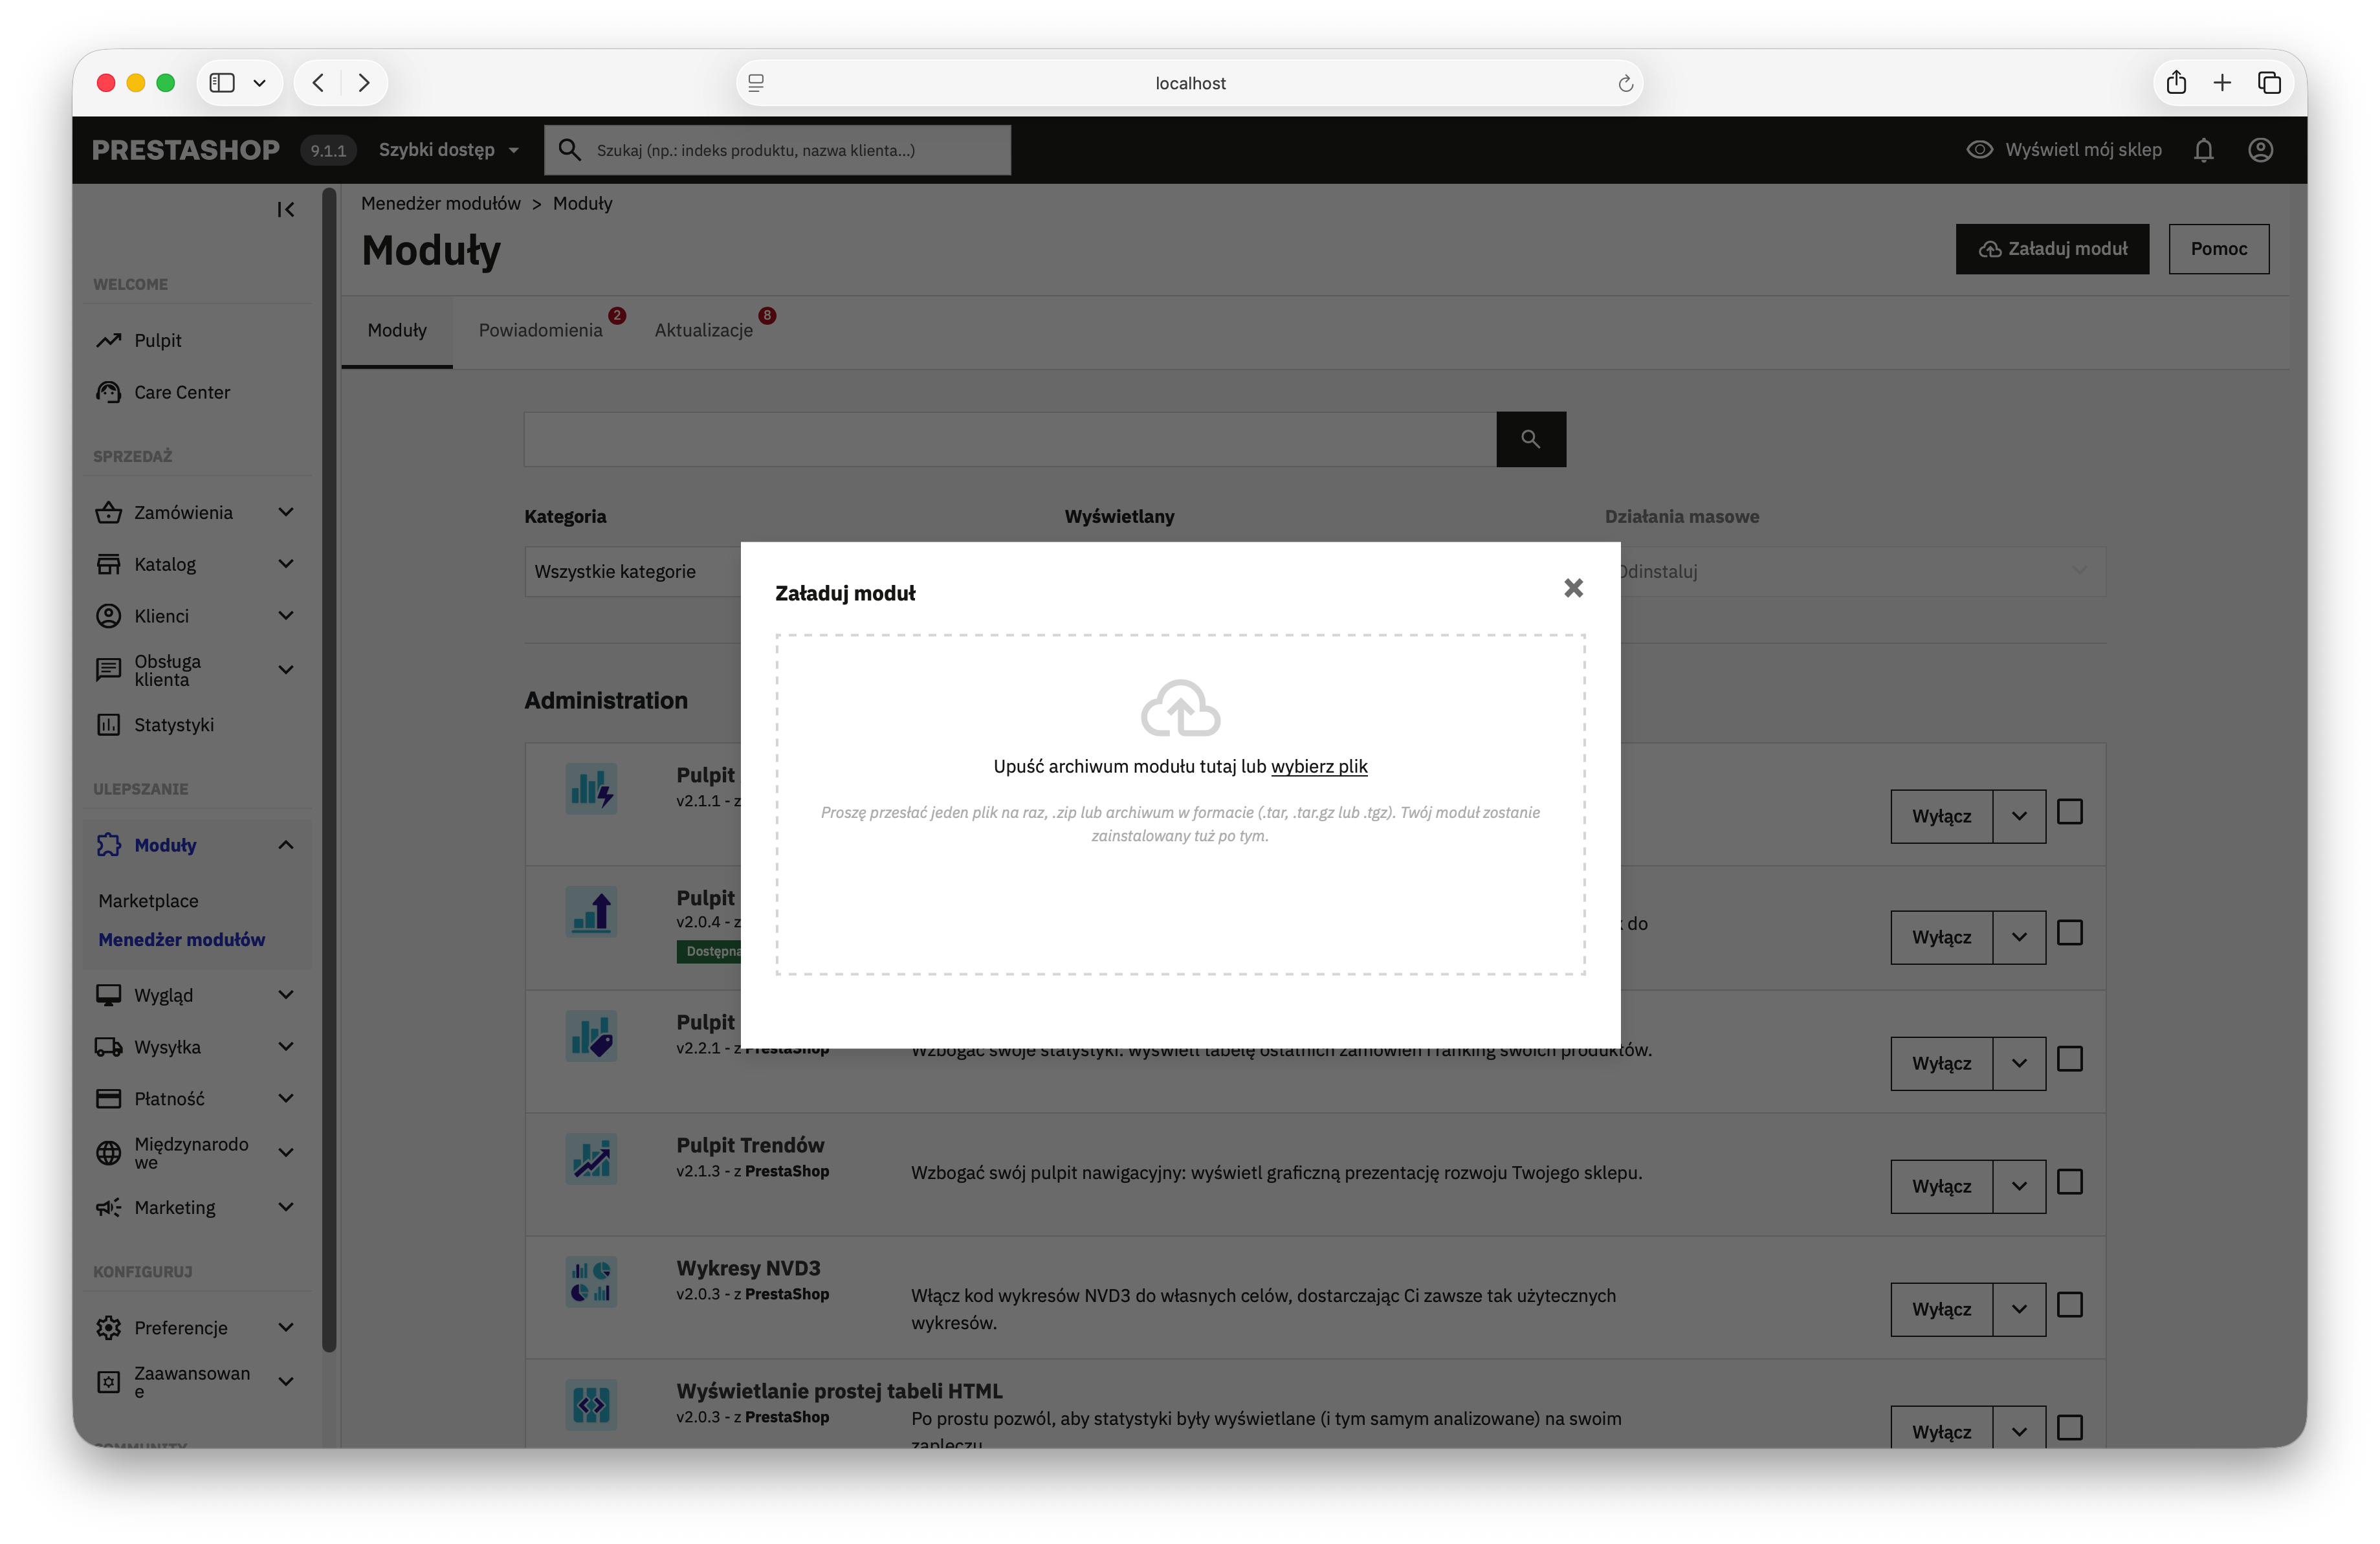This screenshot has height=1544, width=2380.
Task: Switch to Moduły tab
Action: tap(397, 331)
